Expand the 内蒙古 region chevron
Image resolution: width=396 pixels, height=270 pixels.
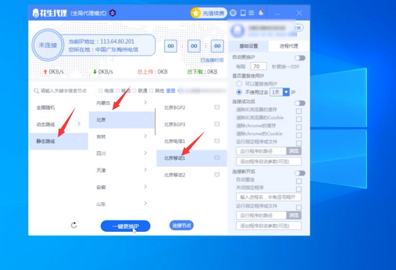point(145,102)
